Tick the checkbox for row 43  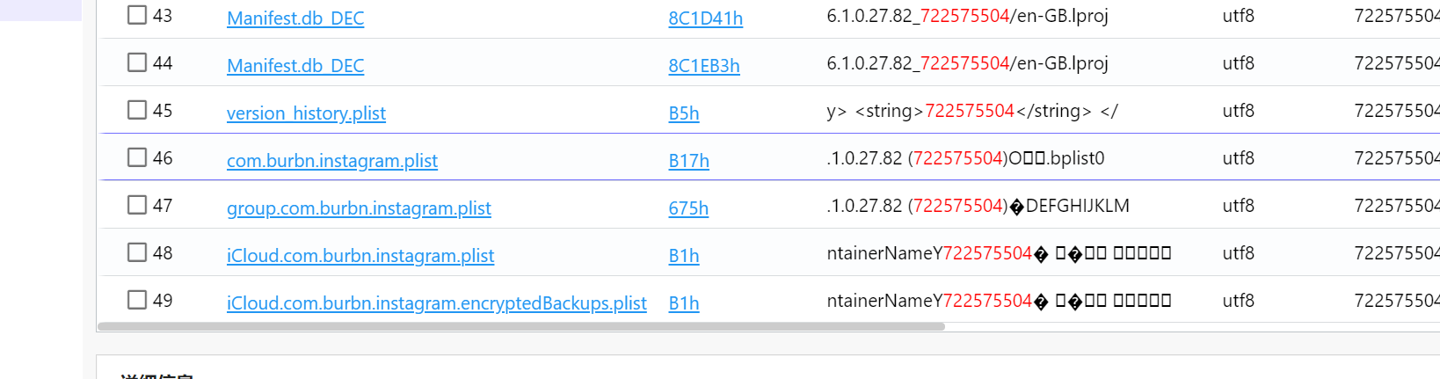pyautogui.click(x=137, y=15)
